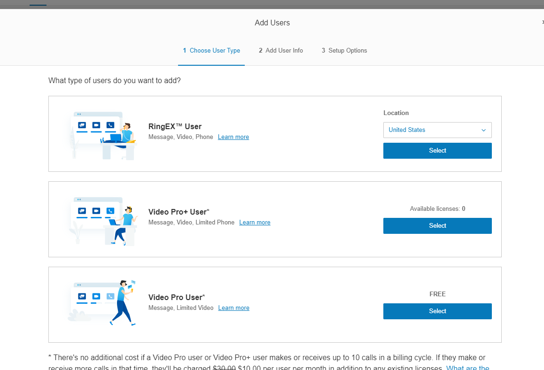The image size is (544, 370).
Task: Open Learn more link for RingEX User
Action: click(233, 137)
